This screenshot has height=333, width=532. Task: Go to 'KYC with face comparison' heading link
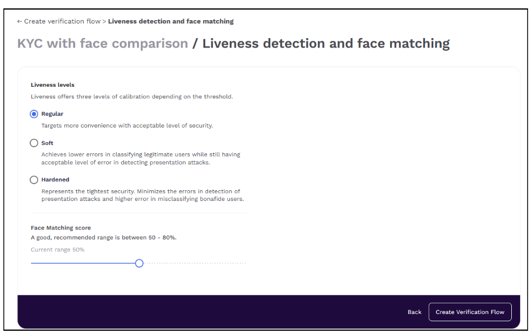[x=103, y=44]
